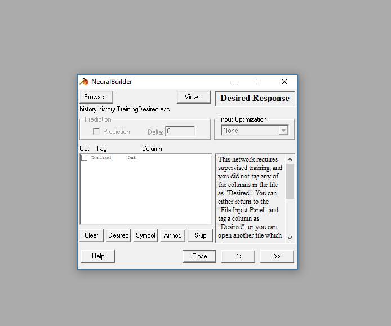Click scroll up arrow in help text

(290, 159)
